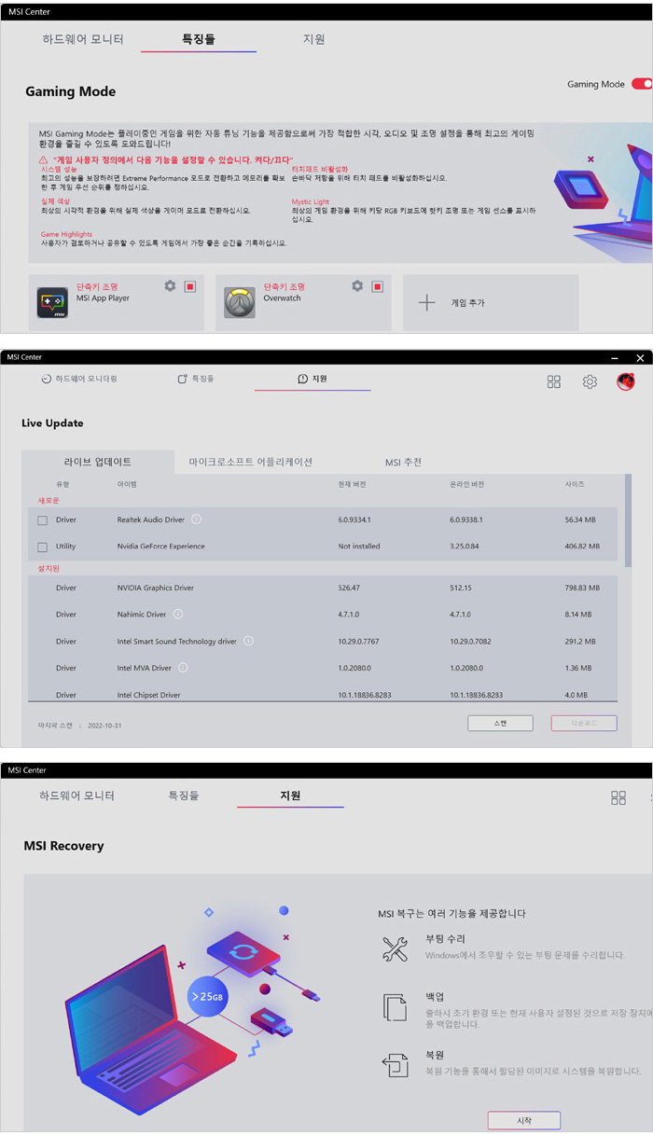Open 특징들 tab in Live Update window
This screenshot has width=653, height=1135.
tap(196, 380)
